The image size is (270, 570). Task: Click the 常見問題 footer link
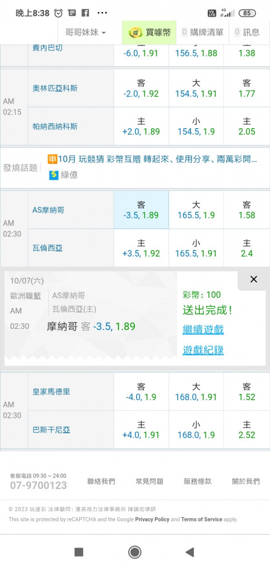[x=149, y=481]
